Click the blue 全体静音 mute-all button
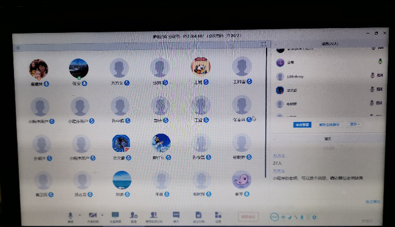The image size is (395, 227). (302, 124)
